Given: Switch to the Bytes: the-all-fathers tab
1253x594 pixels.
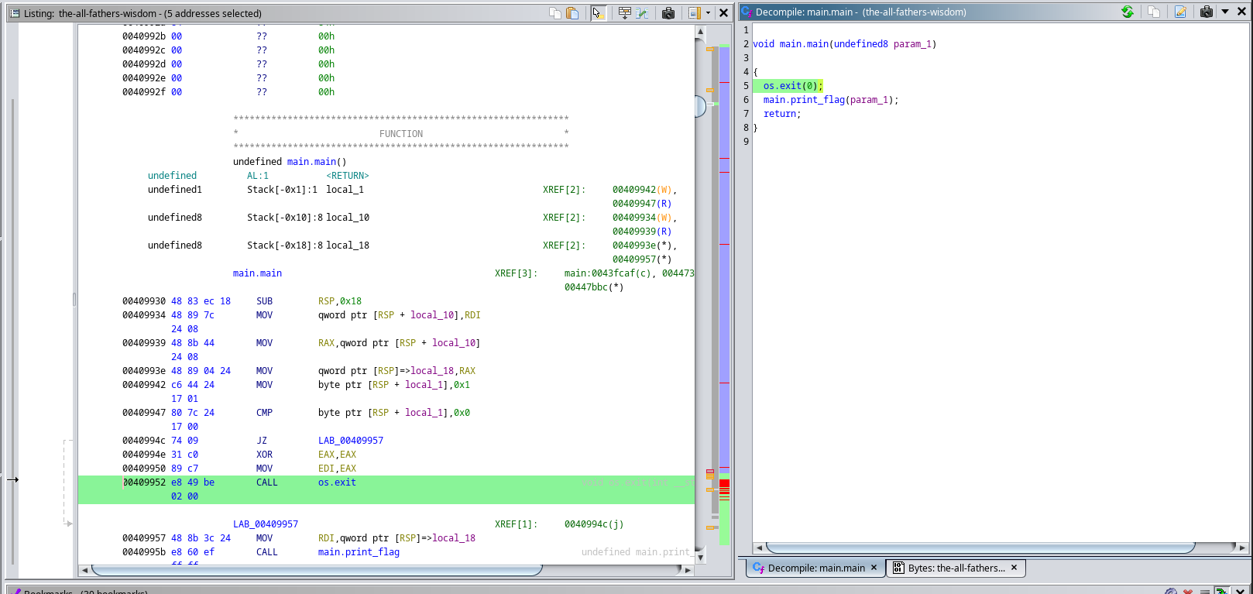Looking at the screenshot, I should pyautogui.click(x=956, y=568).
